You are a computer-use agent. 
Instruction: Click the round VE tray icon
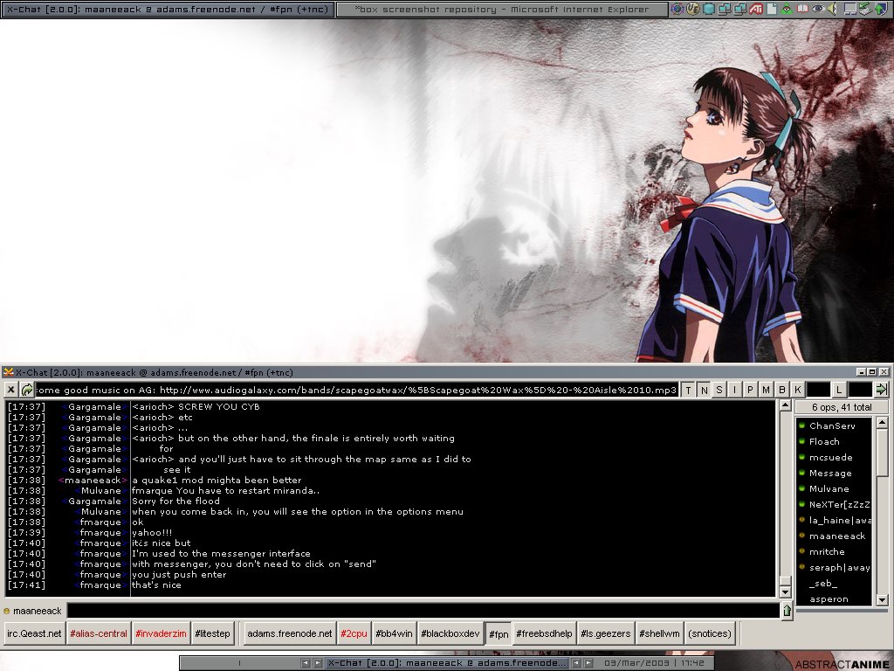coord(692,9)
